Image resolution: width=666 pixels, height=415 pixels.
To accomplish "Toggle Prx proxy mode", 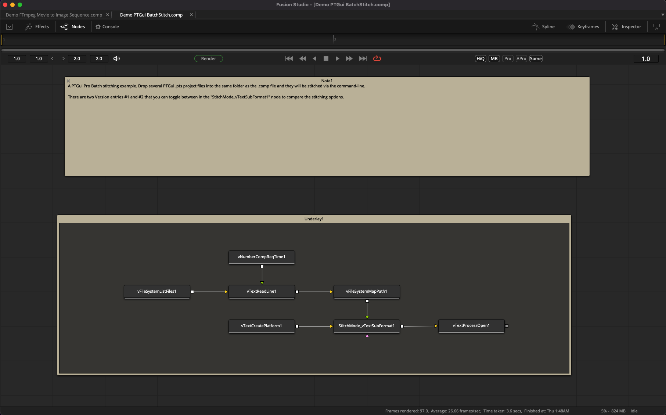I will [508, 59].
